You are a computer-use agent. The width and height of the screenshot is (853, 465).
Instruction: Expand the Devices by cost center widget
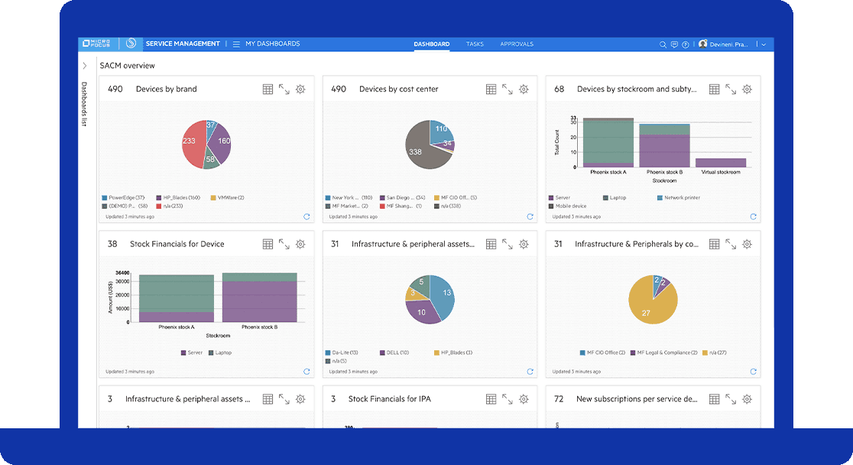(507, 89)
